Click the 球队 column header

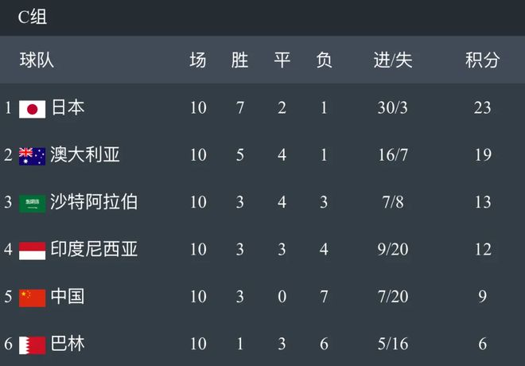click(x=37, y=60)
